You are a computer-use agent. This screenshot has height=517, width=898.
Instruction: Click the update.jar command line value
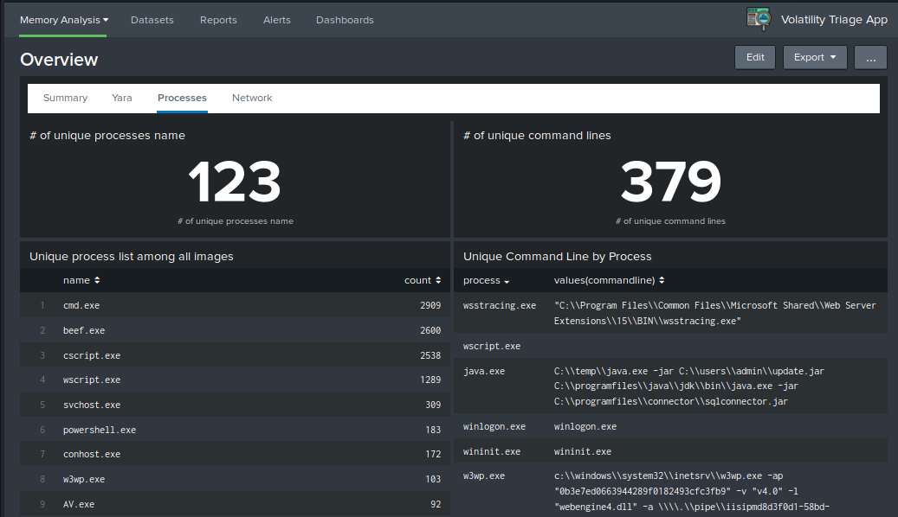[689, 371]
